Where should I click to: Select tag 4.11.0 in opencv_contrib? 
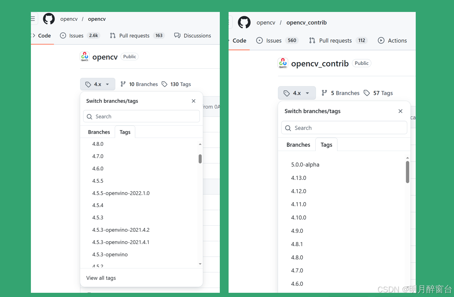point(299,204)
